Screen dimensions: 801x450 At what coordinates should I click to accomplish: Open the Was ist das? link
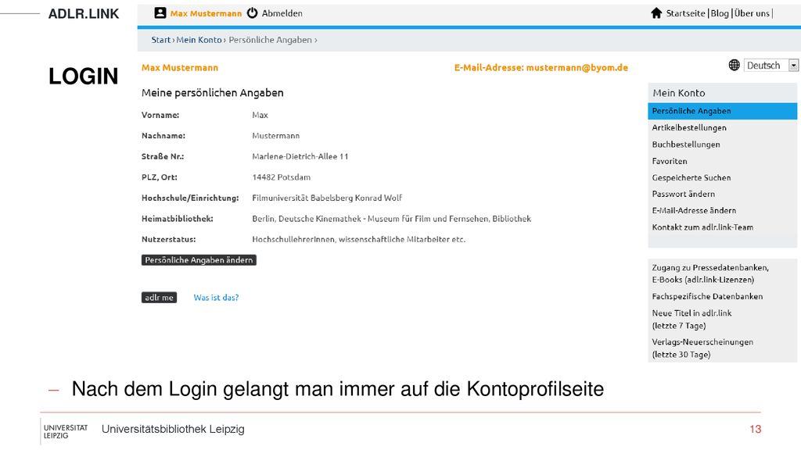coord(216,298)
